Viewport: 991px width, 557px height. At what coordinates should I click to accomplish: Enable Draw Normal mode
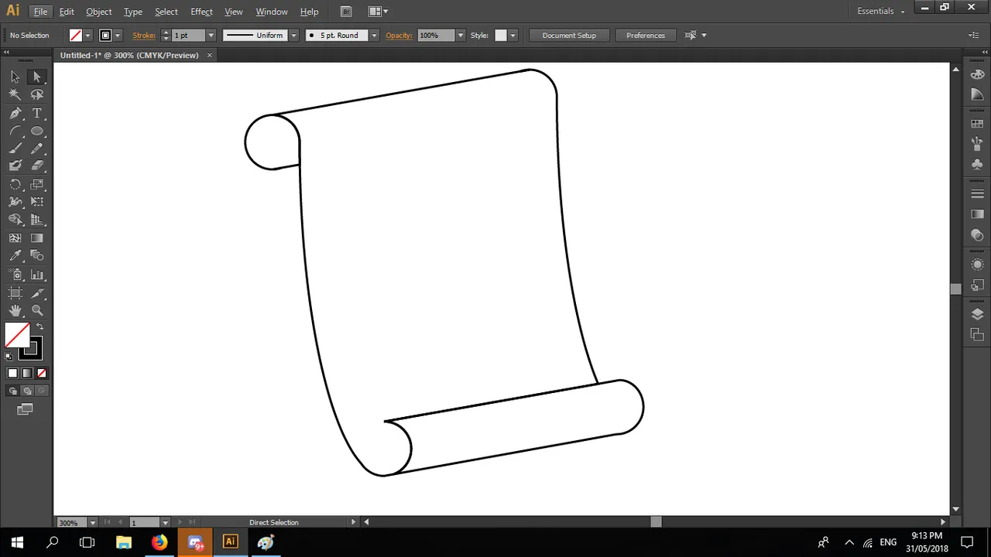click(12, 391)
